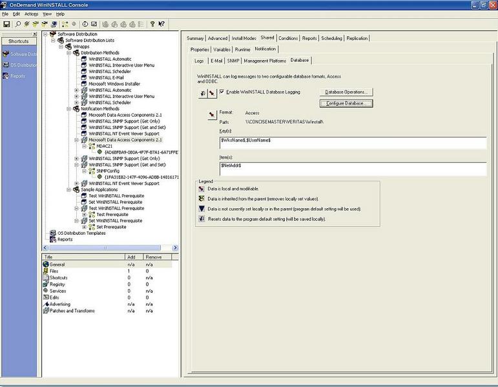This screenshot has width=498, height=387.
Task: Click the Configure Database button
Action: coord(346,103)
